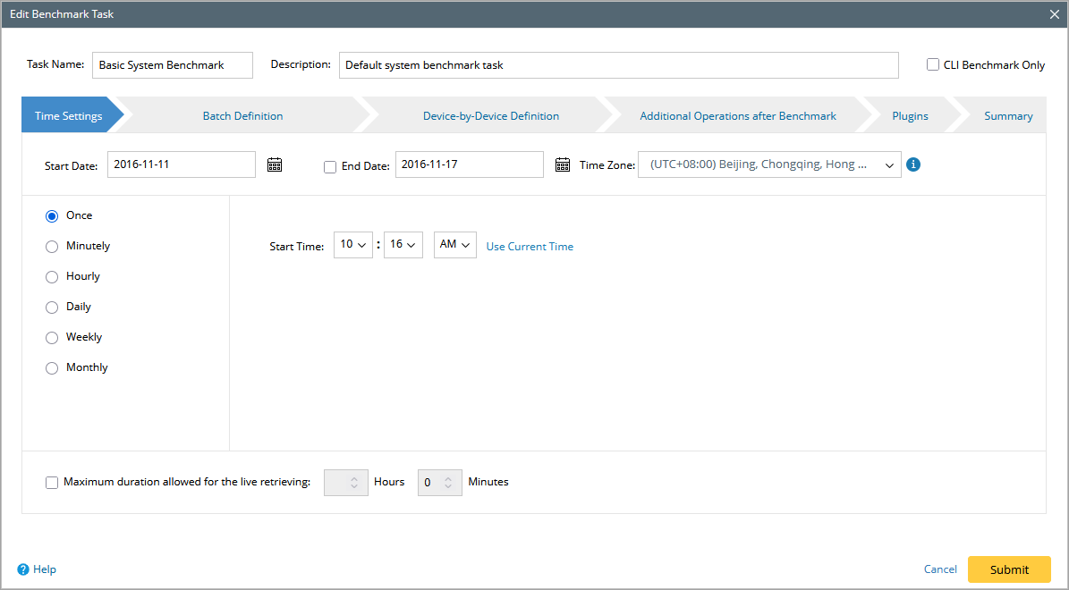Open the End Date calendar picker
The image size is (1069, 590).
coord(563,164)
